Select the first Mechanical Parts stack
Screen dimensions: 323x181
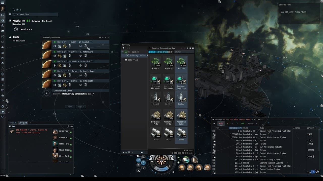tap(156, 117)
